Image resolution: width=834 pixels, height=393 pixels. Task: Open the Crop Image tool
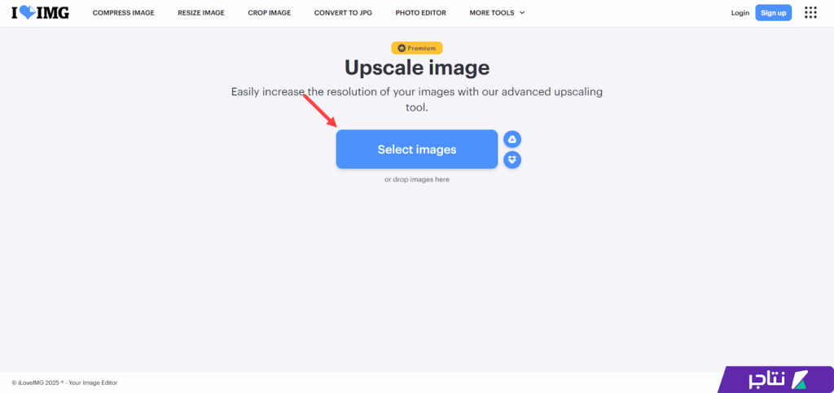pyautogui.click(x=269, y=13)
